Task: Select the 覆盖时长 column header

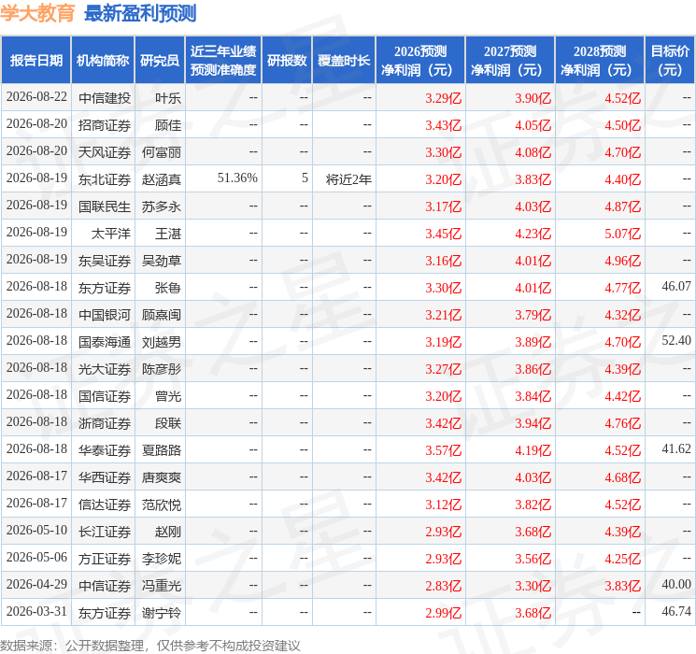Action: tap(344, 61)
